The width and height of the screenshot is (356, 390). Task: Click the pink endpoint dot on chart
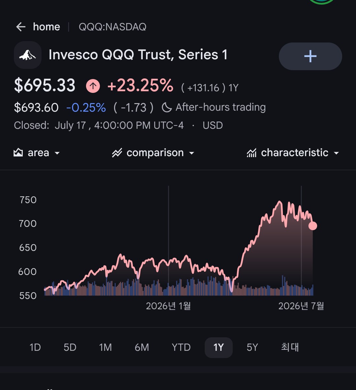pyautogui.click(x=313, y=226)
